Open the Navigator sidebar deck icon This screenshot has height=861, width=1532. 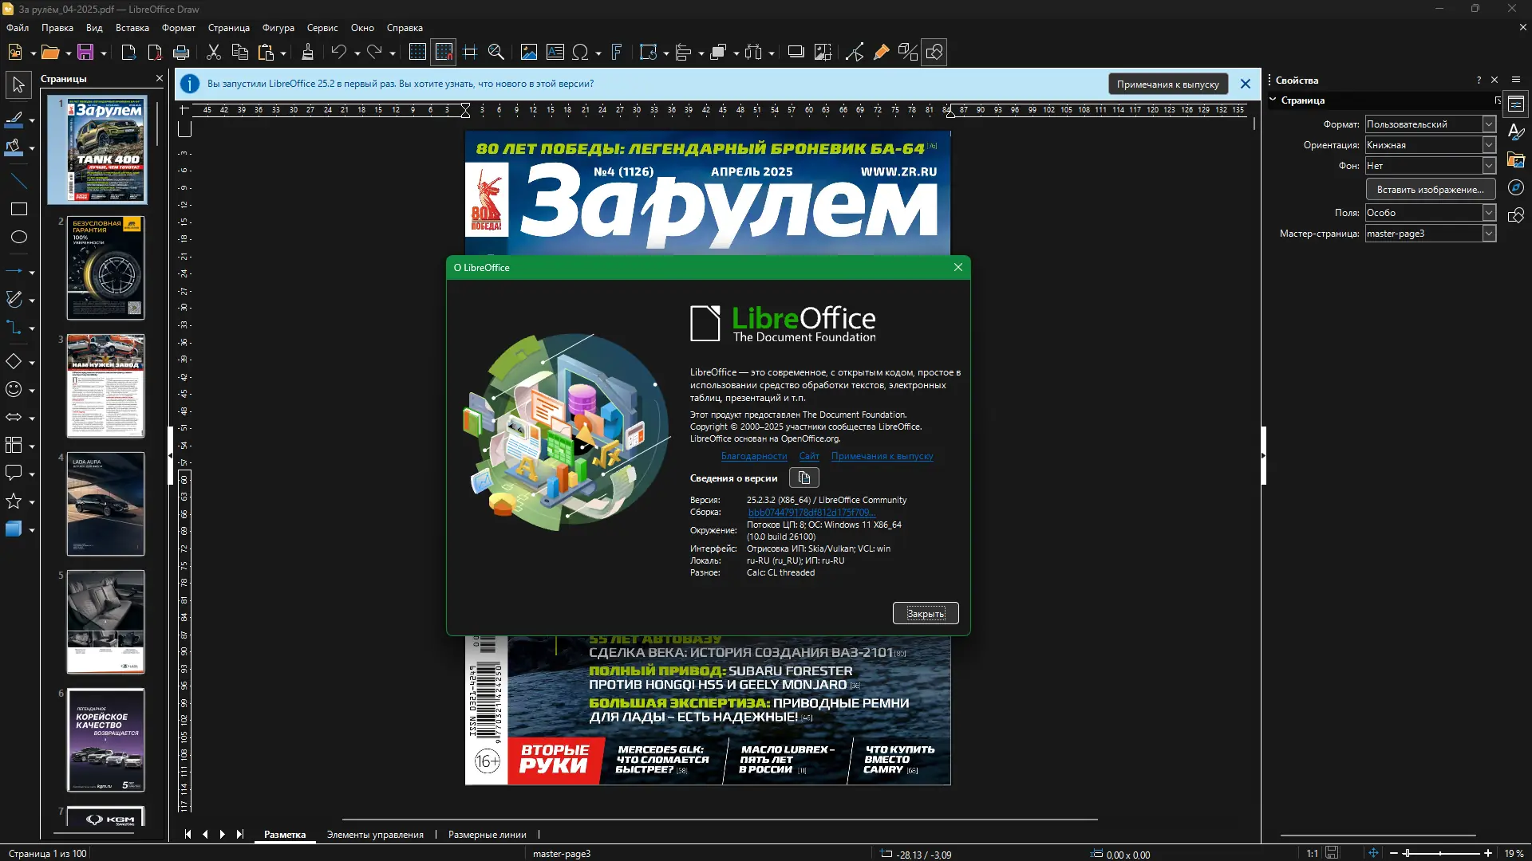(x=1516, y=188)
